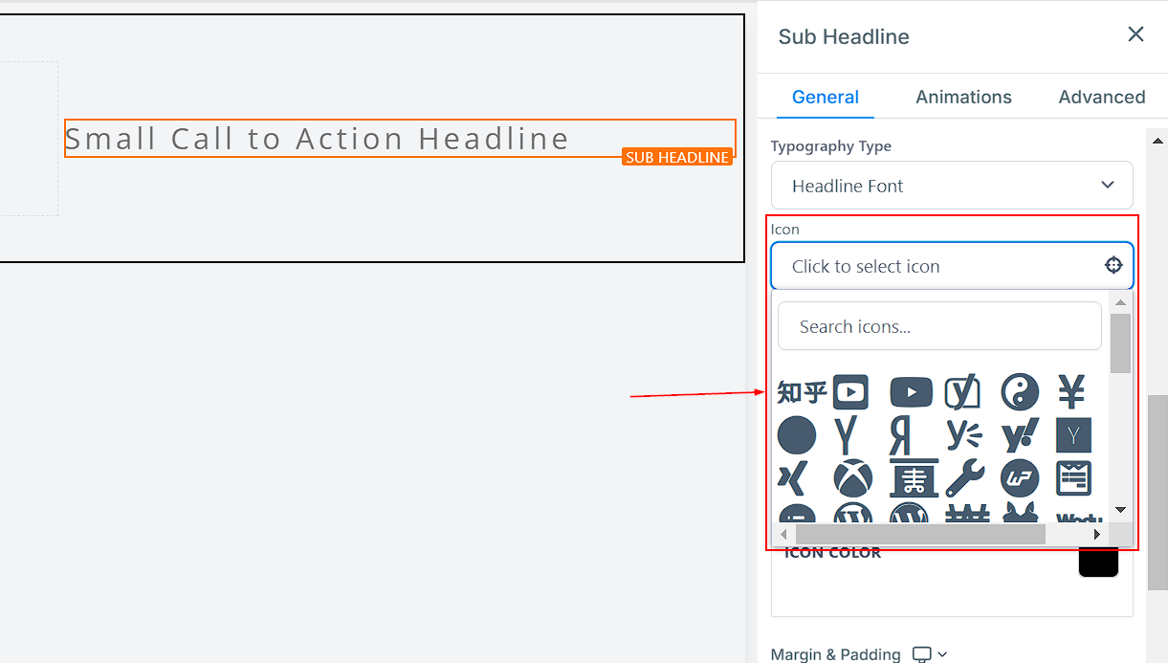The width and height of the screenshot is (1168, 663).
Task: Choose the WPressr circle icon
Action: pos(1020,477)
